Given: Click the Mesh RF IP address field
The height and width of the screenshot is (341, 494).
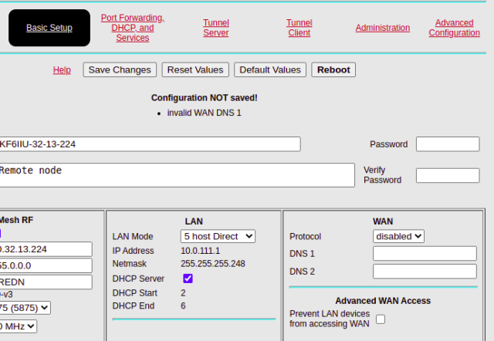Looking at the screenshot, I should [46, 249].
